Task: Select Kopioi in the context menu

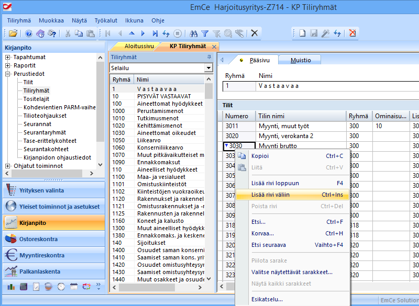Action: tap(293, 156)
